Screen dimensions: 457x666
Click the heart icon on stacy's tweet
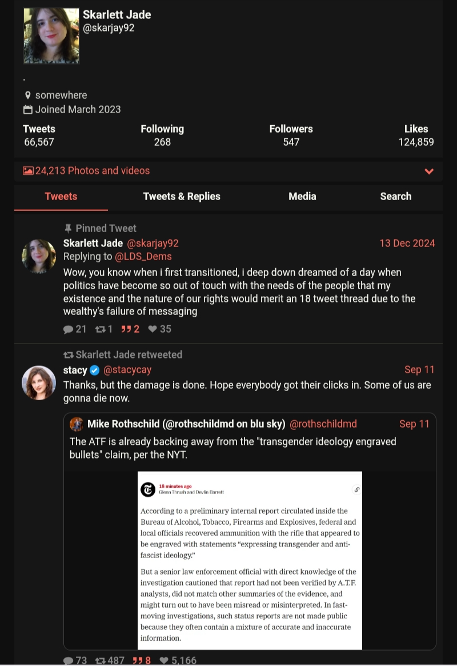[x=164, y=660]
